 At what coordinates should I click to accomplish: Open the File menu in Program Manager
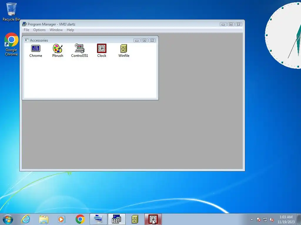click(x=26, y=30)
